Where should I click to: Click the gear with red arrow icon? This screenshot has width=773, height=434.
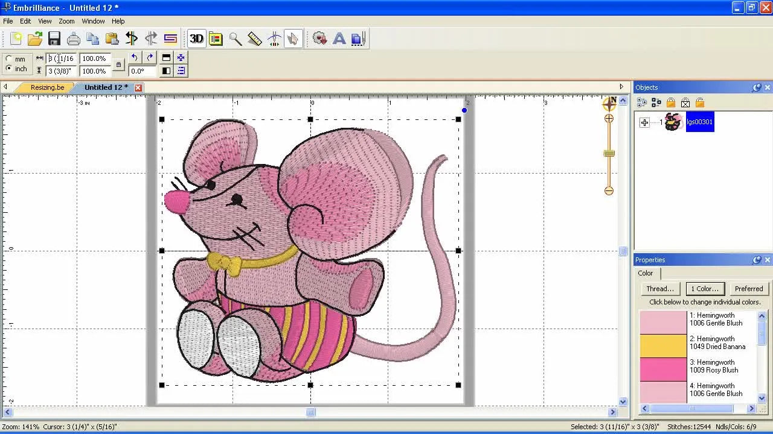[320, 39]
